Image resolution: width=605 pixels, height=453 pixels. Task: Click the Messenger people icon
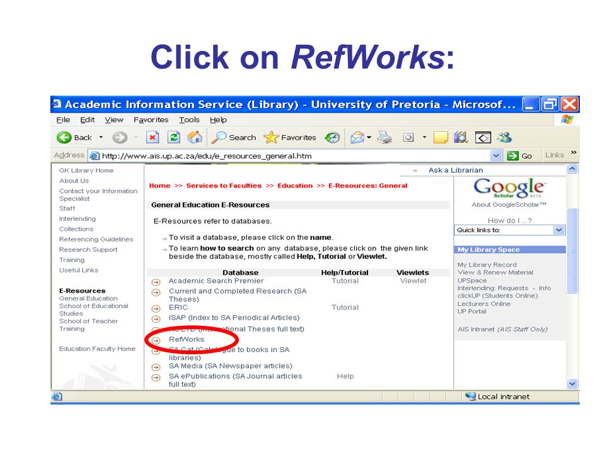pyautogui.click(x=505, y=137)
